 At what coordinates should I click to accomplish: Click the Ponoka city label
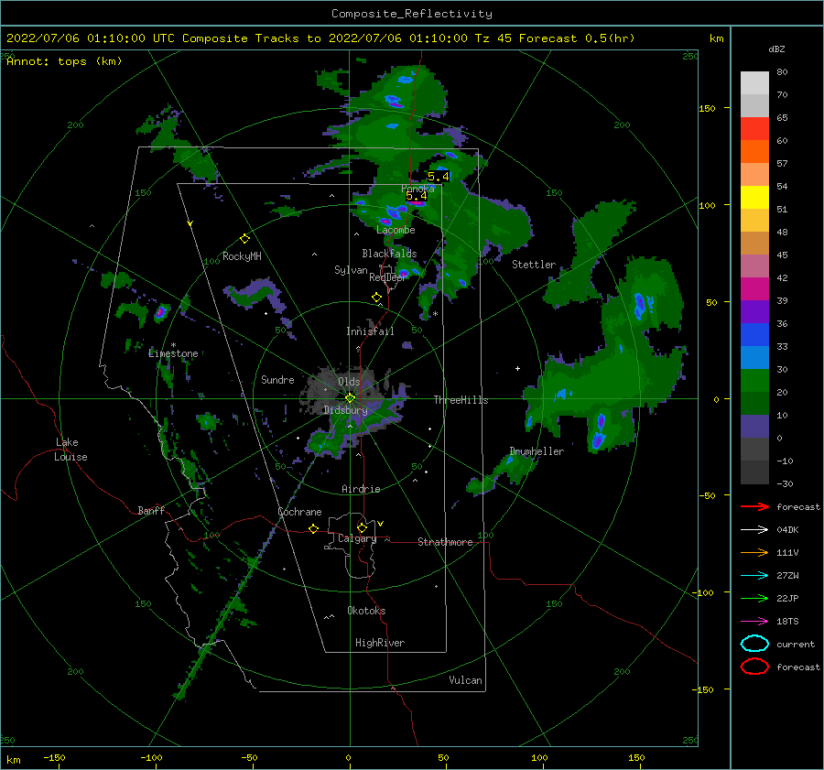[417, 189]
